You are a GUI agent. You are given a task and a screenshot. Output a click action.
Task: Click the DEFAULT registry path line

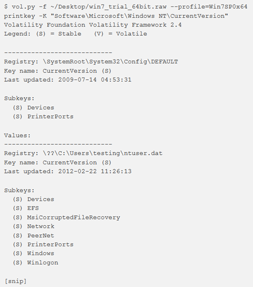click(x=91, y=61)
